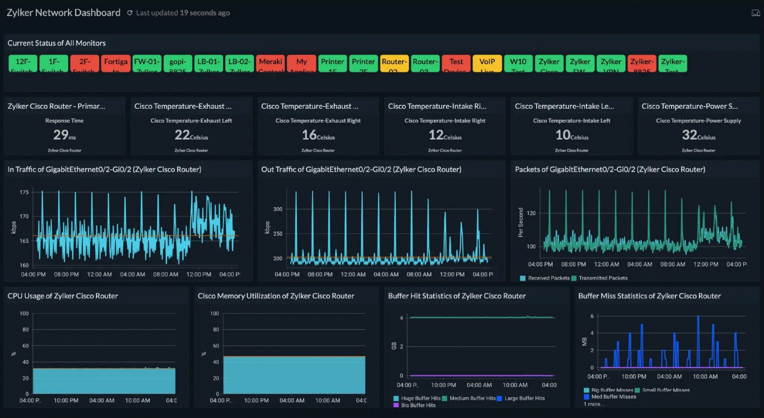Open the red 2F-Switch monitor tile
Viewport: 764px width, 418px height.
[84, 63]
